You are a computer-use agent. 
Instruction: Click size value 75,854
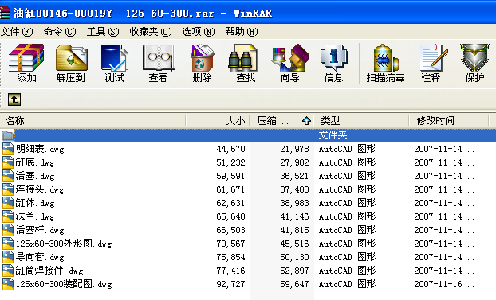231,257
